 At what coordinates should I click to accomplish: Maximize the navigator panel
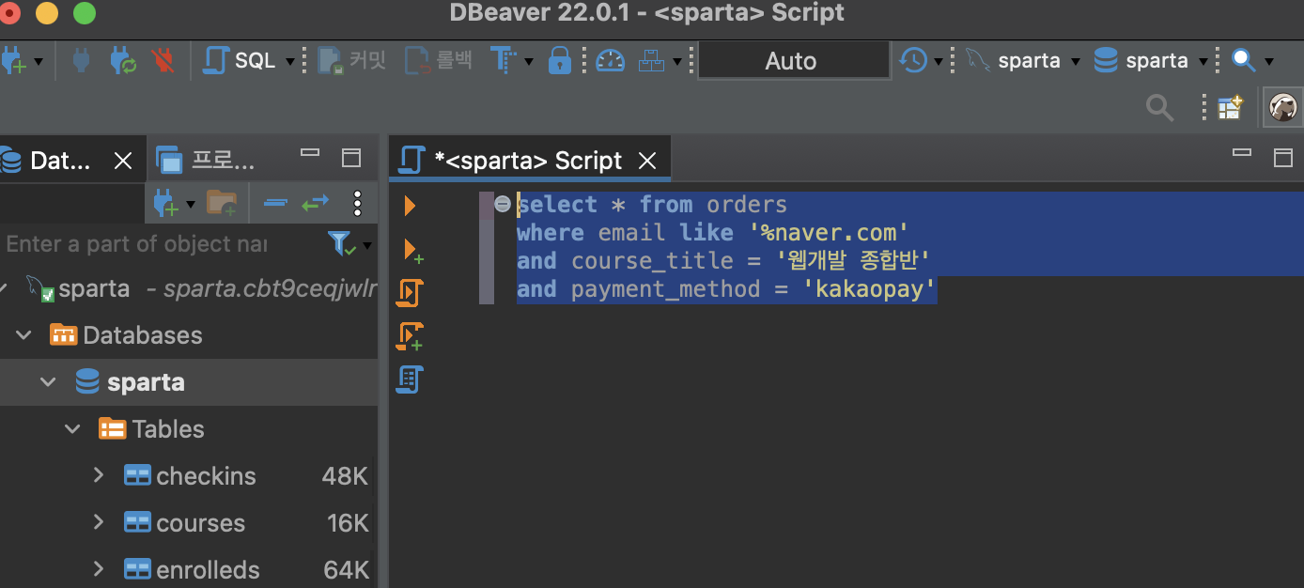click(x=351, y=157)
